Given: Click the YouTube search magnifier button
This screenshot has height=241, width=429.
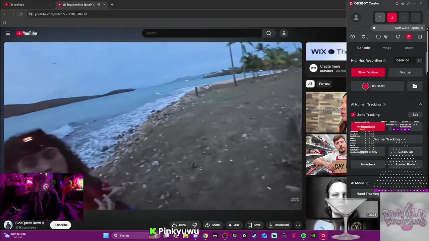Looking at the screenshot, I should tap(269, 33).
